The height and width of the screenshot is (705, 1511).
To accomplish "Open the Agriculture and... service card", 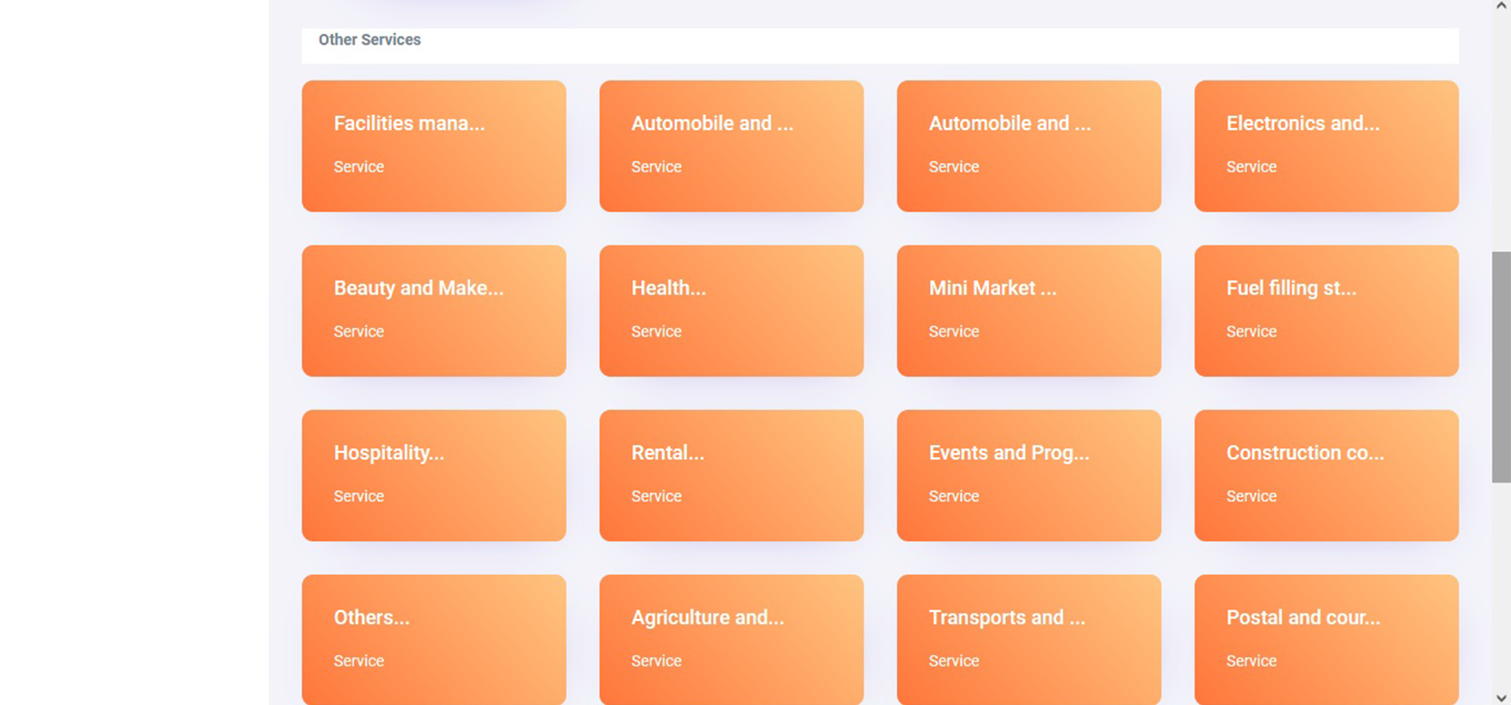I will tap(731, 639).
